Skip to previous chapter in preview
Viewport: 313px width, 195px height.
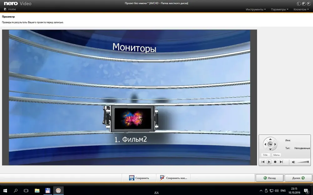click(x=263, y=162)
